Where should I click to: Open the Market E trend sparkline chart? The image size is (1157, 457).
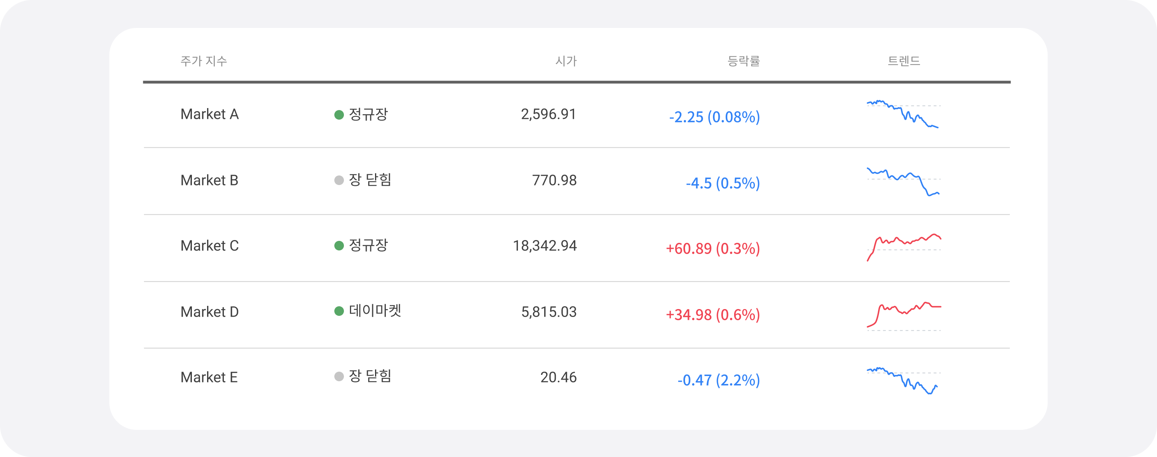click(x=903, y=381)
